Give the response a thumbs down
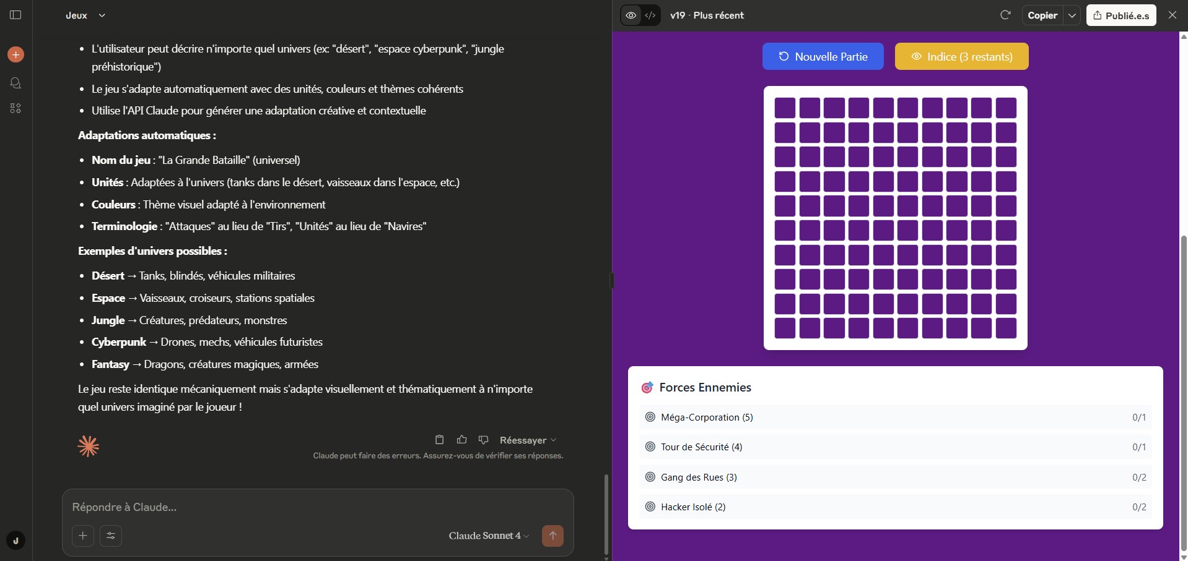The width and height of the screenshot is (1188, 561). (484, 440)
